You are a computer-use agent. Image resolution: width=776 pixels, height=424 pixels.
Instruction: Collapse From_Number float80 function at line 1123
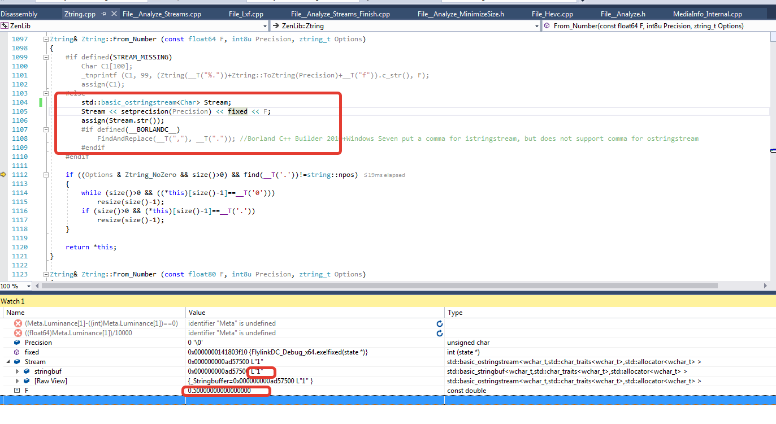45,274
